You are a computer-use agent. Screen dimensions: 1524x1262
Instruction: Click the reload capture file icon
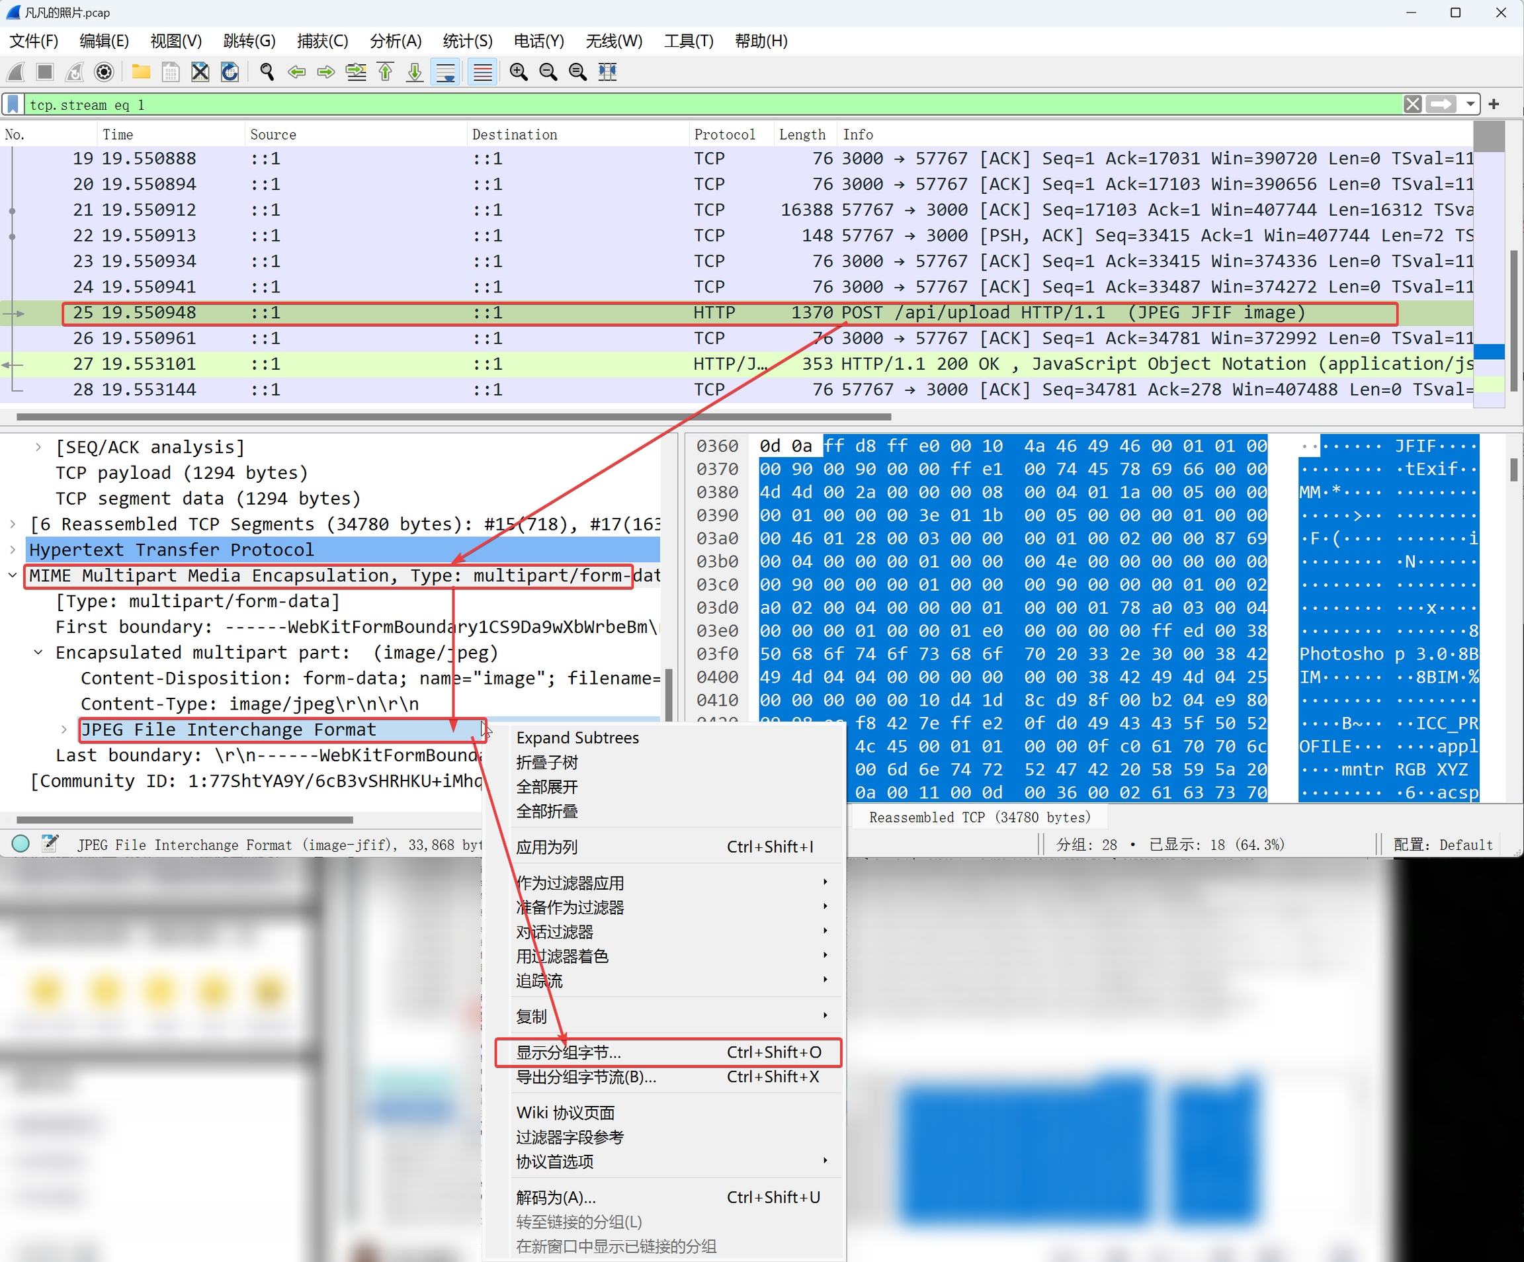coord(230,72)
